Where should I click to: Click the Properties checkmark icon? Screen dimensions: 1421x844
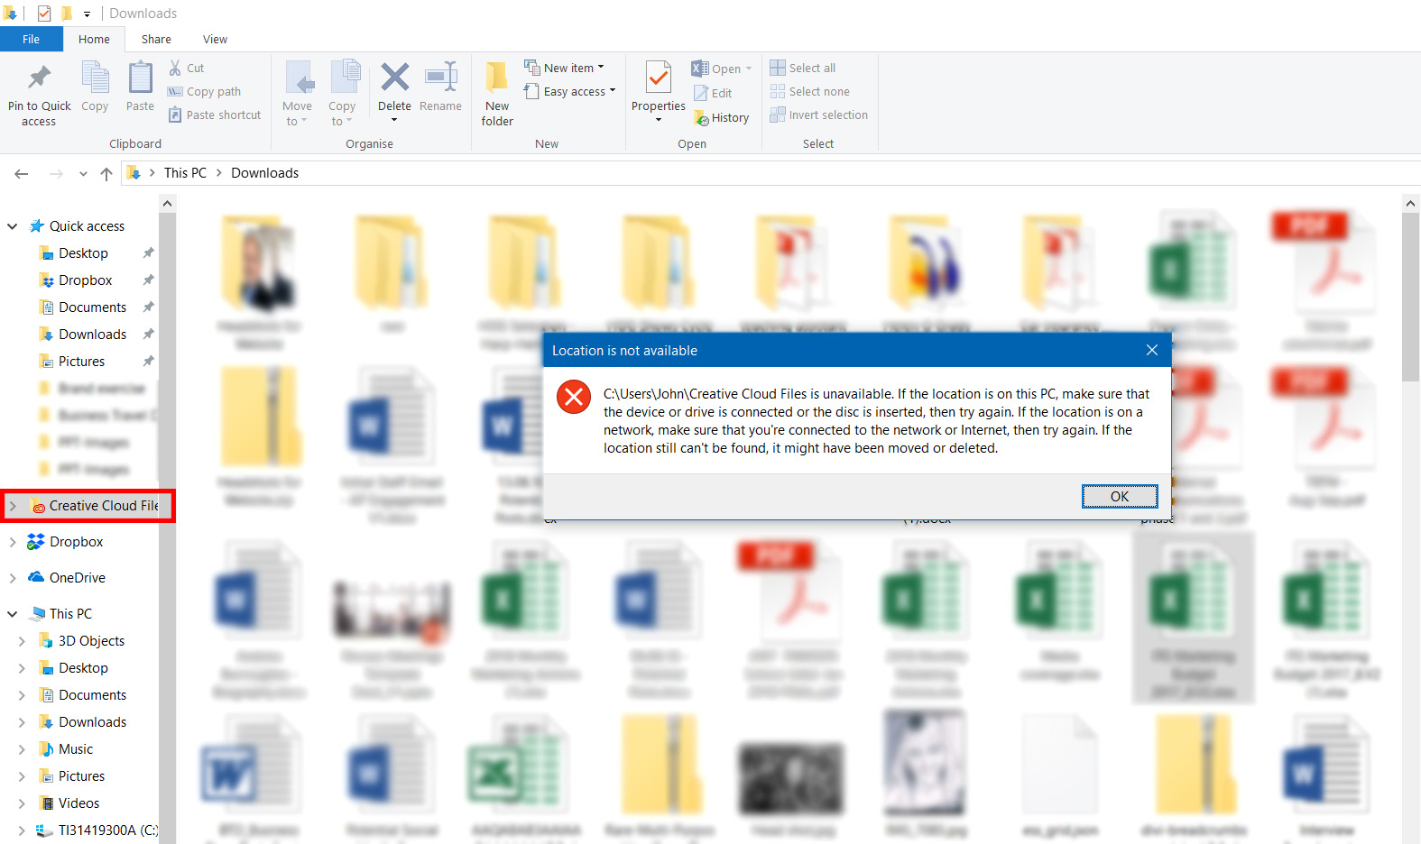pos(659,78)
